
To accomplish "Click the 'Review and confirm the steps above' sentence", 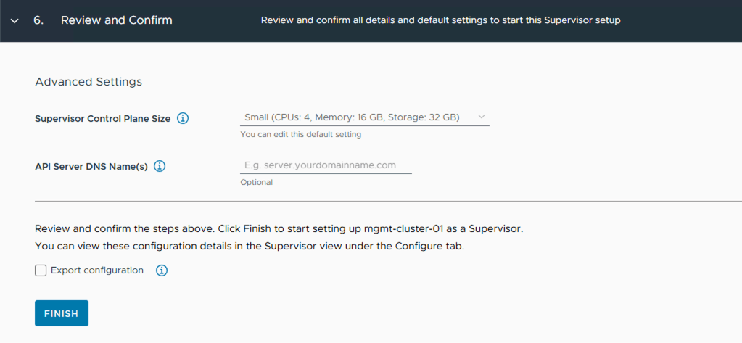I will click(279, 228).
